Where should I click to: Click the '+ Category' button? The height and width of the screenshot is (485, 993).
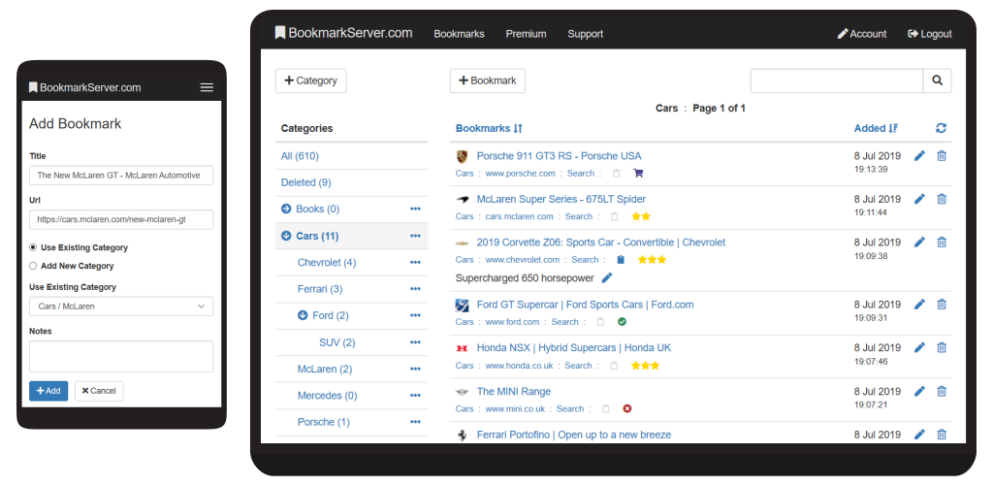[311, 81]
